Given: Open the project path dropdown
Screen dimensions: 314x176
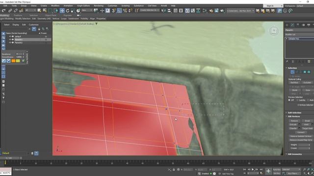Looking at the screenshot, I should coord(240,11).
